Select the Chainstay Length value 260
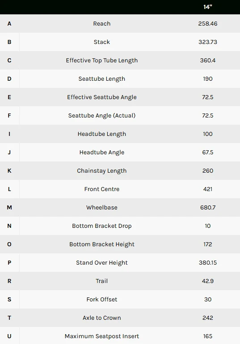This screenshot has height=344, width=240. (x=208, y=171)
